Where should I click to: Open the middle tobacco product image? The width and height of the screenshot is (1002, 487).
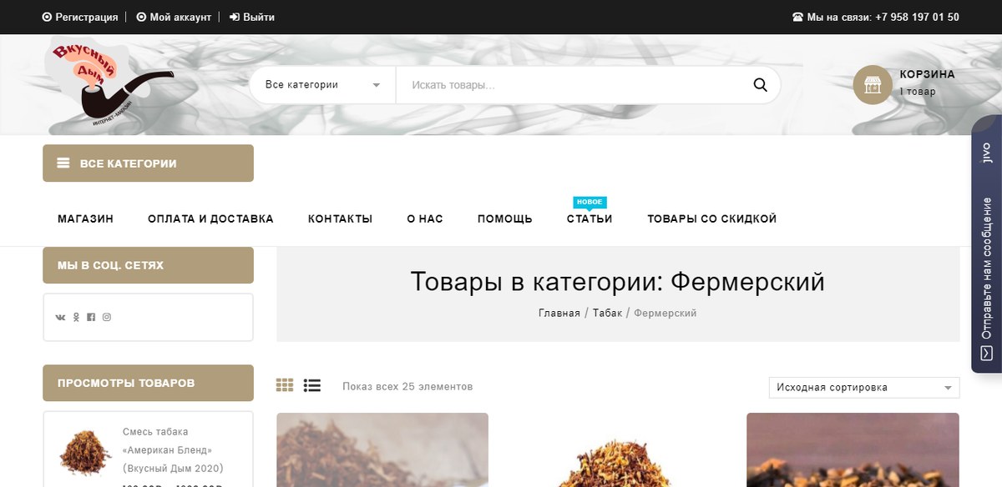(x=617, y=450)
